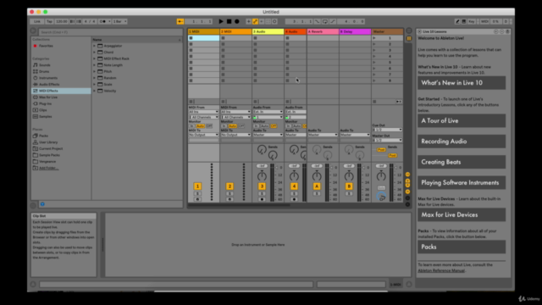
Task: Open the Cue Out dropdown
Action: 387,130
